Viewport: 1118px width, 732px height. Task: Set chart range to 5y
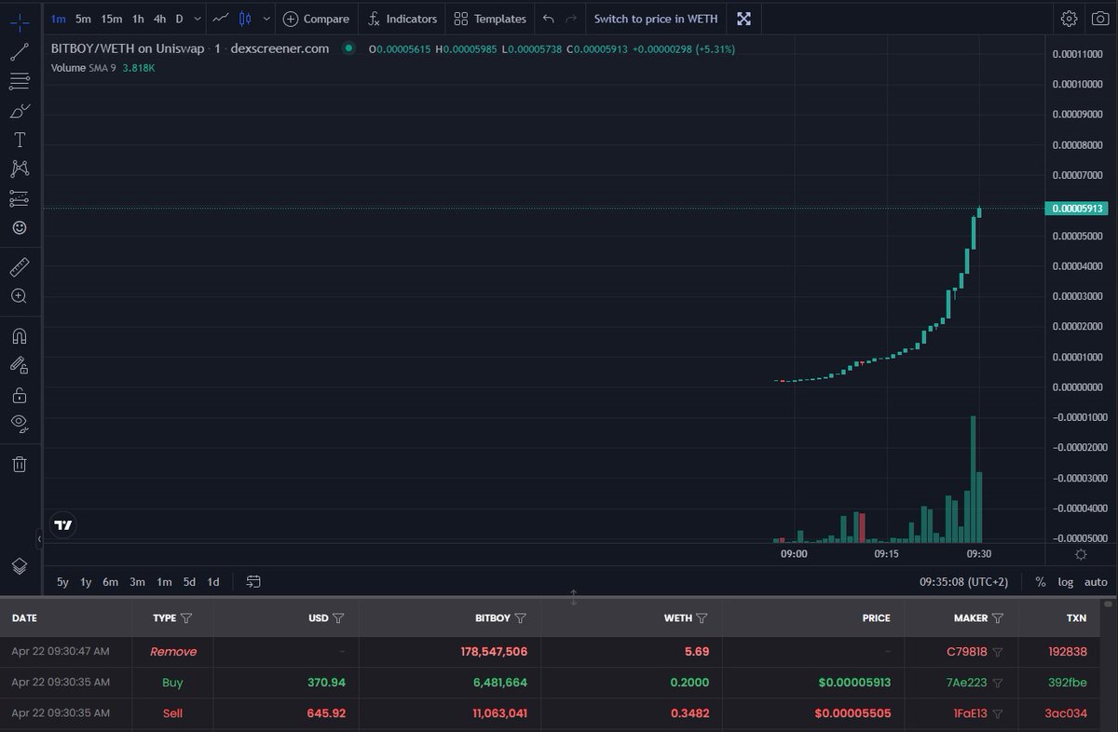point(62,582)
